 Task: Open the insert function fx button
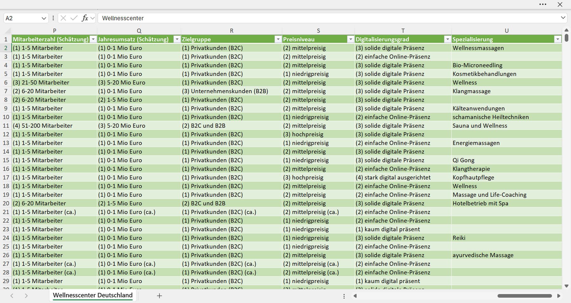(x=85, y=18)
